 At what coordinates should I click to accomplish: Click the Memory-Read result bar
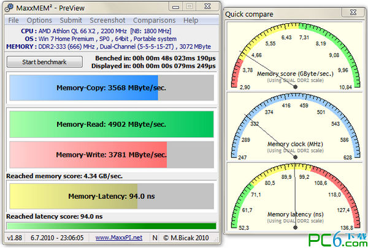[111, 124]
